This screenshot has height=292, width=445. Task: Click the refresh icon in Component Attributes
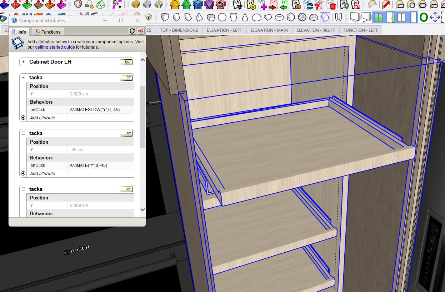[x=131, y=31]
